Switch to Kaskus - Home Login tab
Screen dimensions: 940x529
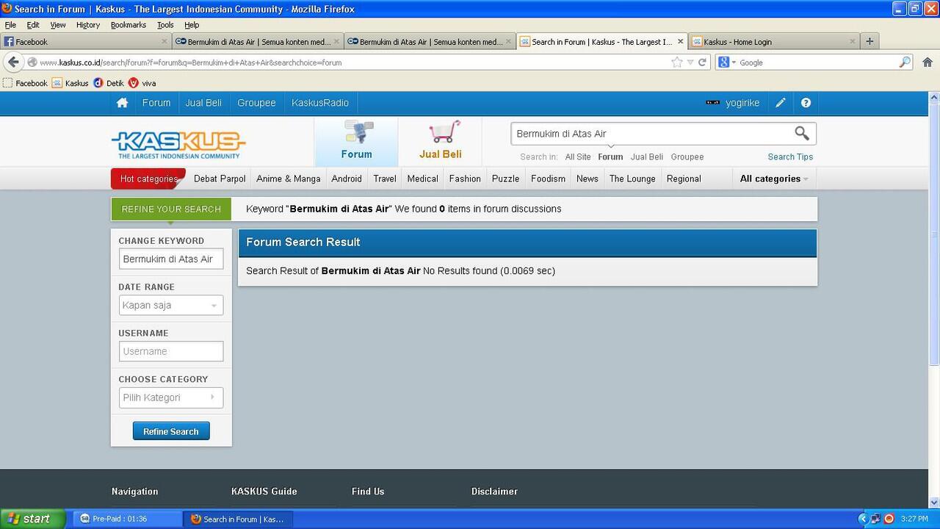tap(773, 42)
